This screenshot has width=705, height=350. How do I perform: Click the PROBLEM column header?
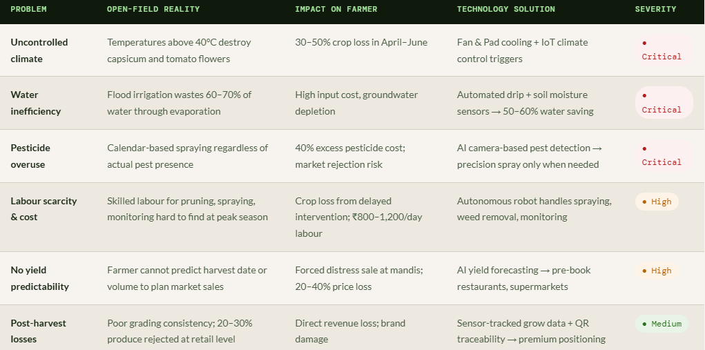pyautogui.click(x=29, y=9)
